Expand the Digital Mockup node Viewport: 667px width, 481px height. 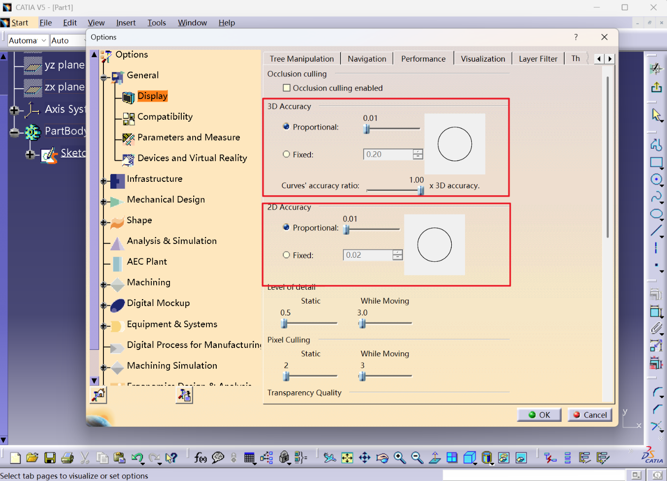[x=104, y=306]
